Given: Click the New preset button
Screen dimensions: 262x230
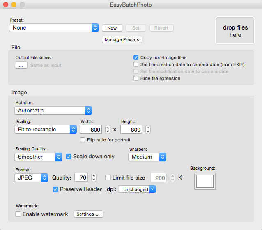Looking at the screenshot, I should click(x=112, y=28).
